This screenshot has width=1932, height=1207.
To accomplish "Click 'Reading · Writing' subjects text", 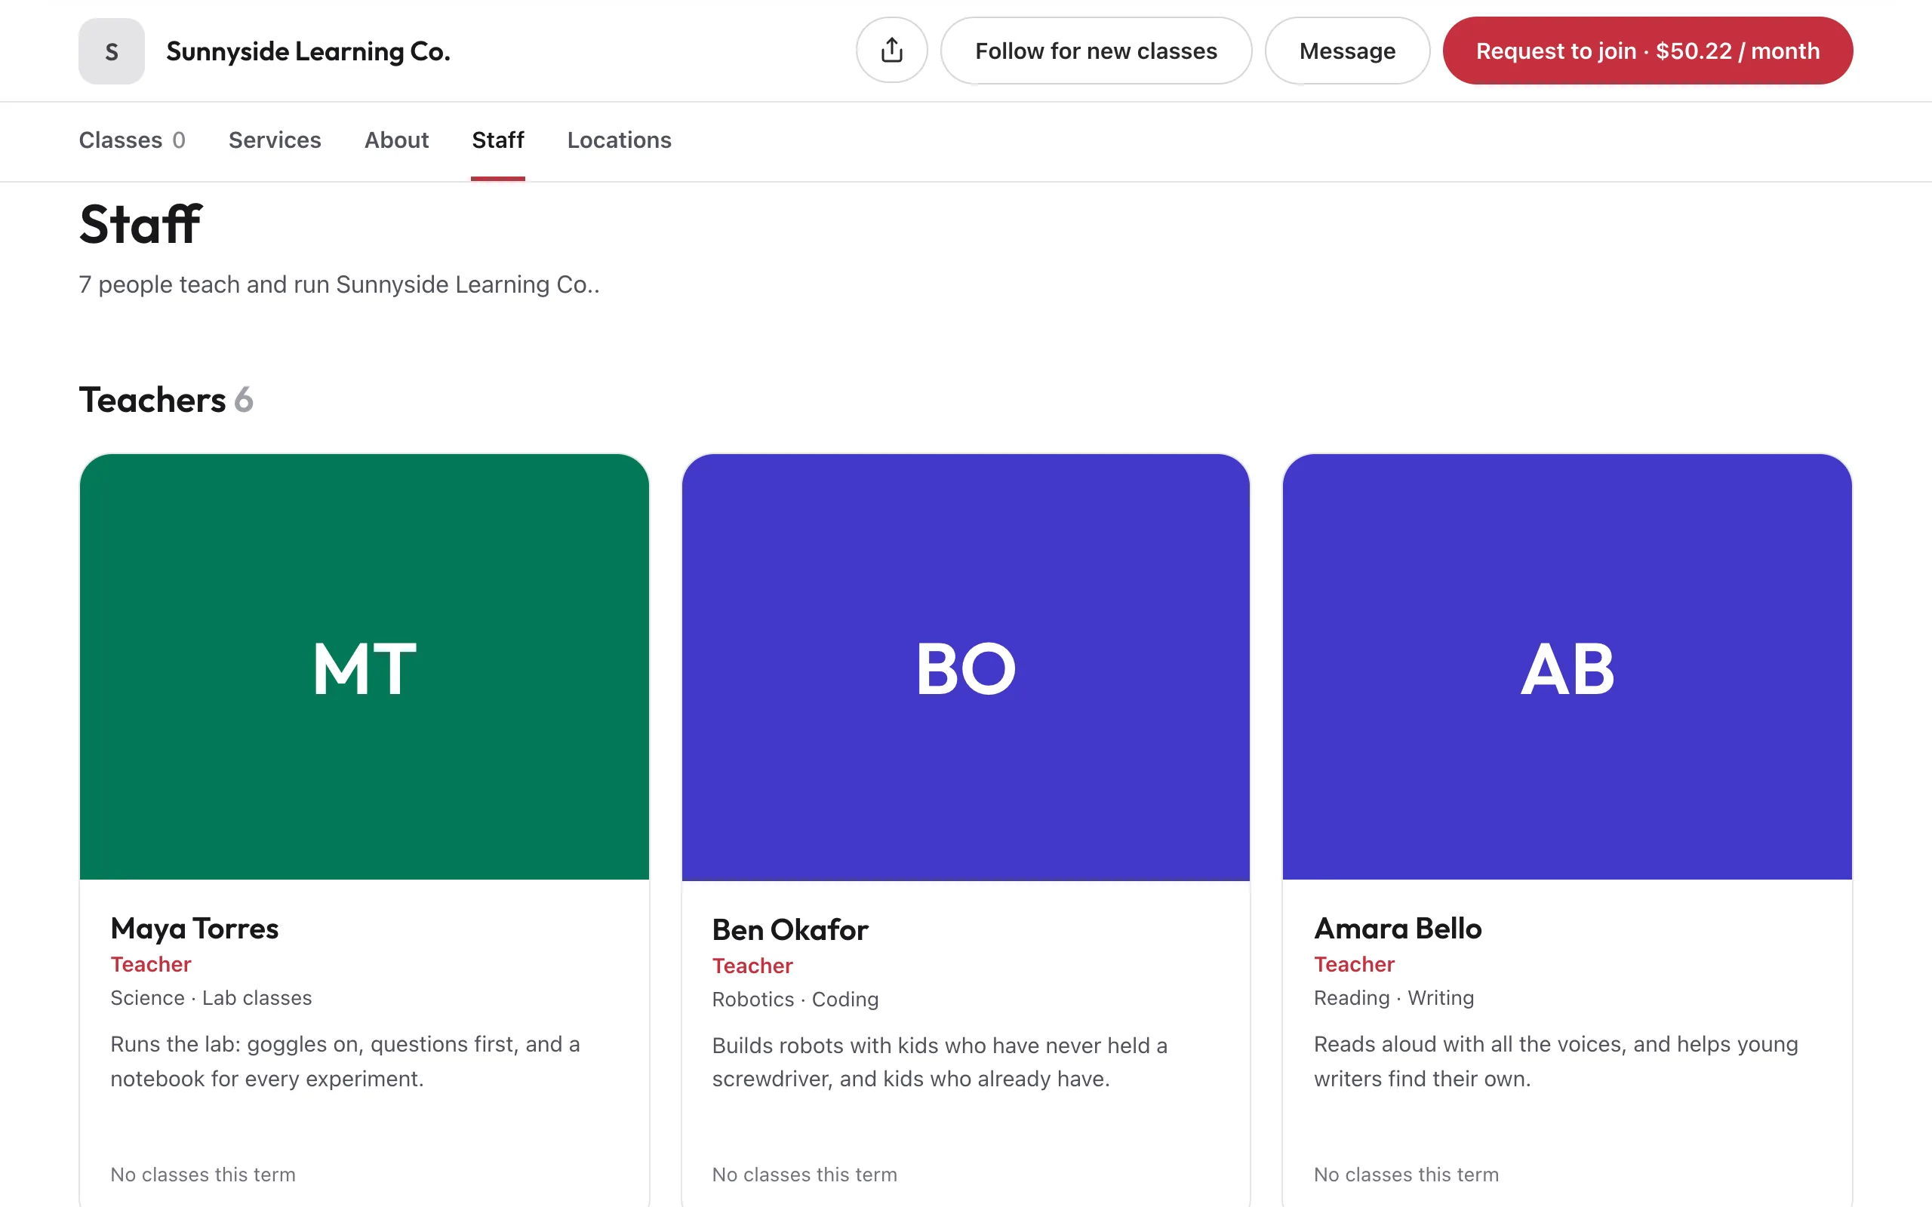I will tap(1394, 998).
